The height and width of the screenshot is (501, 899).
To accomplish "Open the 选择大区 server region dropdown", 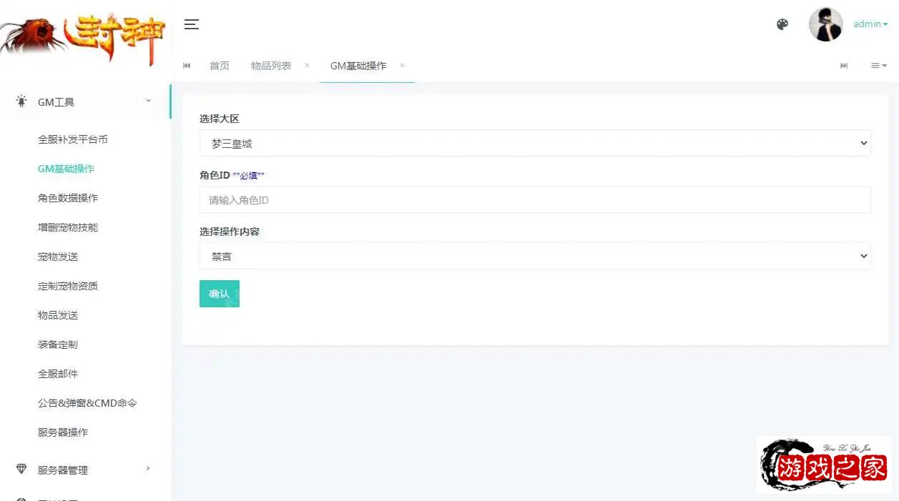I will (x=535, y=142).
